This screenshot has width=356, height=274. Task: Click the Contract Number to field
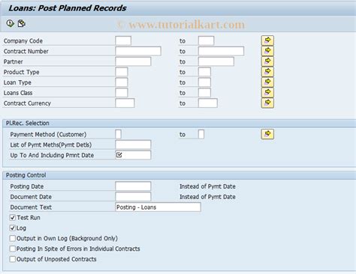tap(221, 51)
